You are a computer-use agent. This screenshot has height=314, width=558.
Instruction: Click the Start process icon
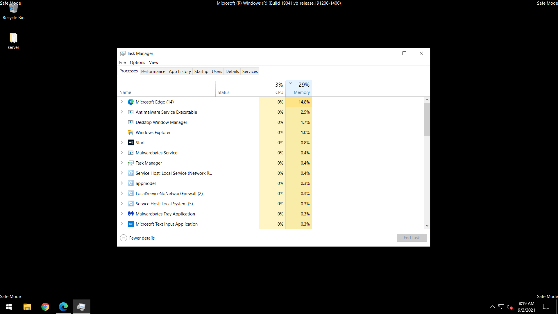[131, 143]
